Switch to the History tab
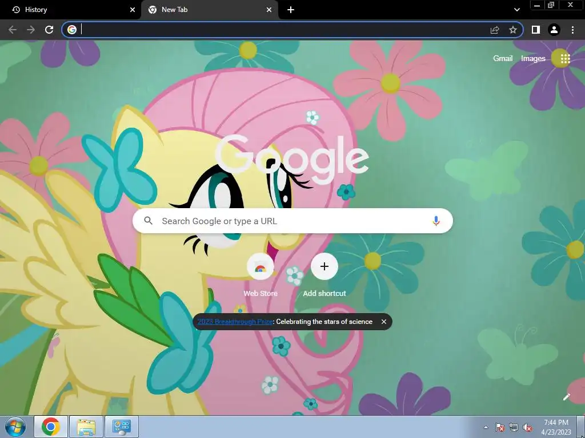 click(70, 10)
